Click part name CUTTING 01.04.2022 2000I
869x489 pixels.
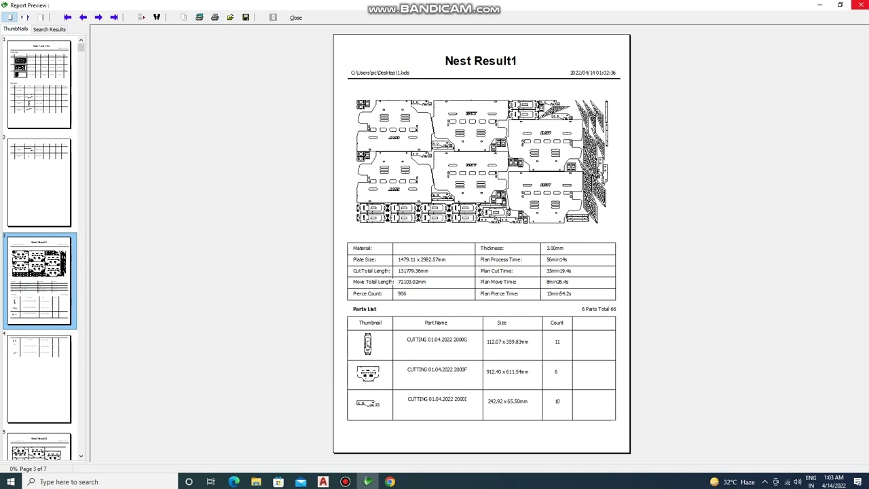coord(437,399)
